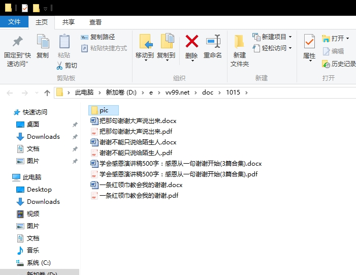Open 系统 (C:) drive
This screenshot has width=356, height=275.
point(34,263)
